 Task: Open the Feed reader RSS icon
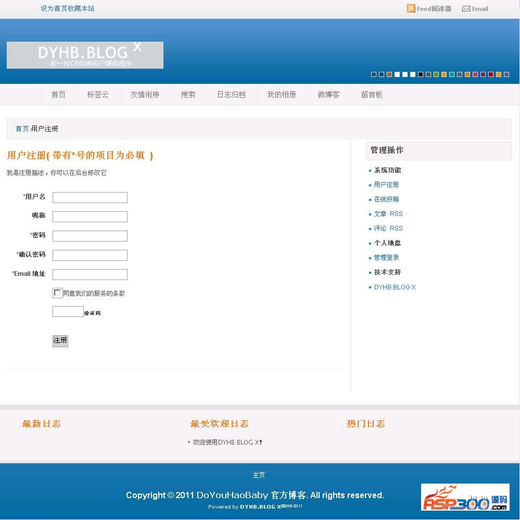coord(411,8)
